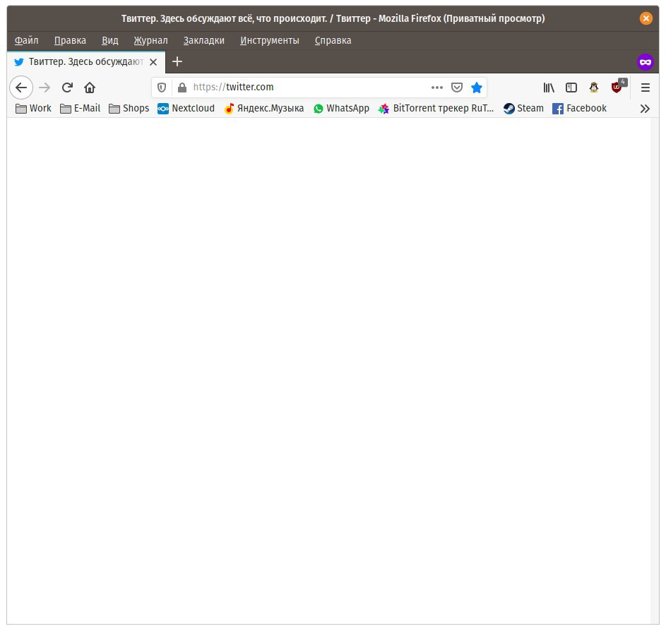Open a new tab
Screen dimensions: 666x631
pyautogui.click(x=177, y=62)
